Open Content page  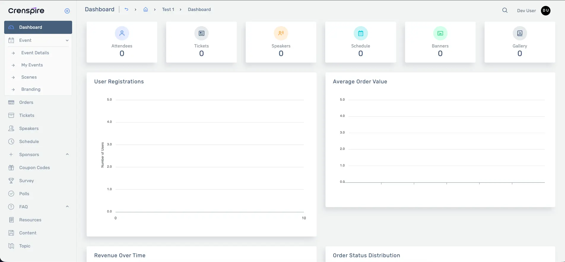(28, 233)
